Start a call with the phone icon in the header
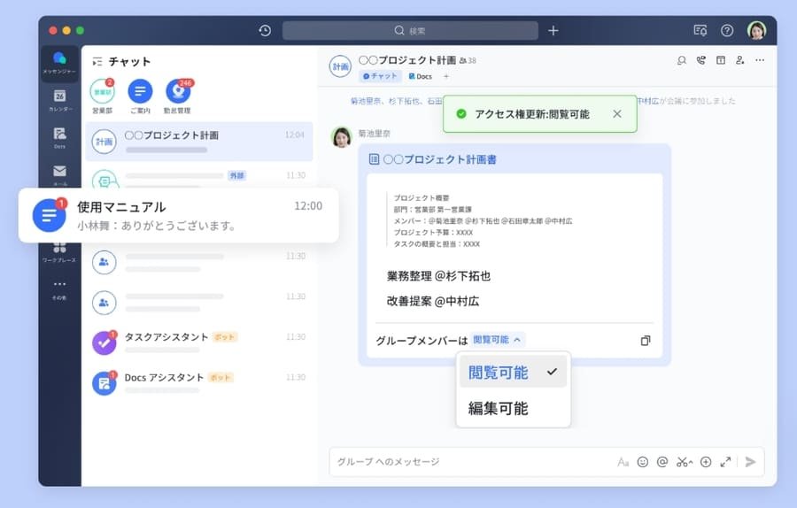 (701, 60)
